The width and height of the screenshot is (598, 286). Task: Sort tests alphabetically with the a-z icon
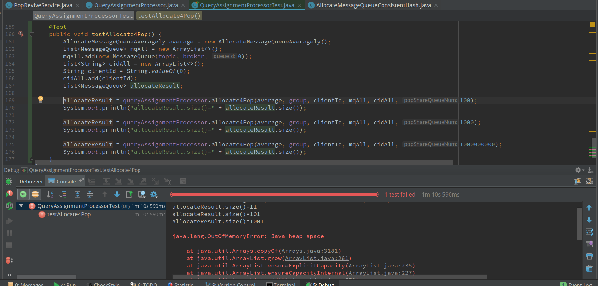[x=50, y=194]
